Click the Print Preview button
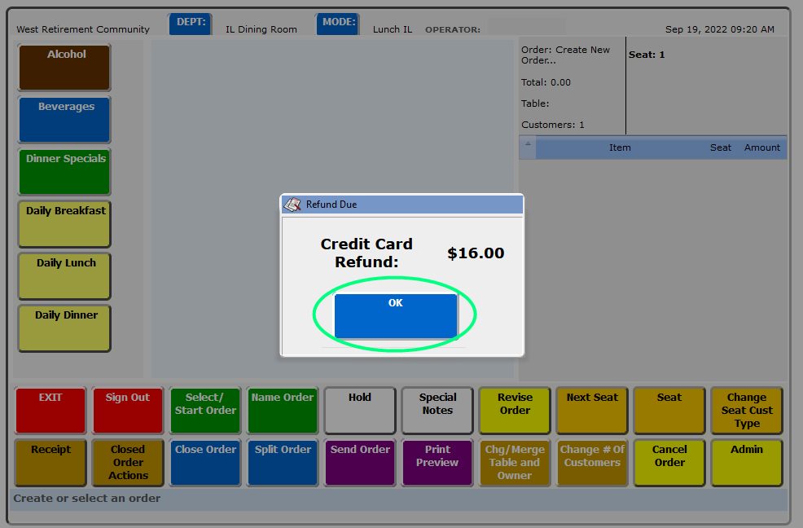Image resolution: width=803 pixels, height=528 pixels. (x=437, y=462)
